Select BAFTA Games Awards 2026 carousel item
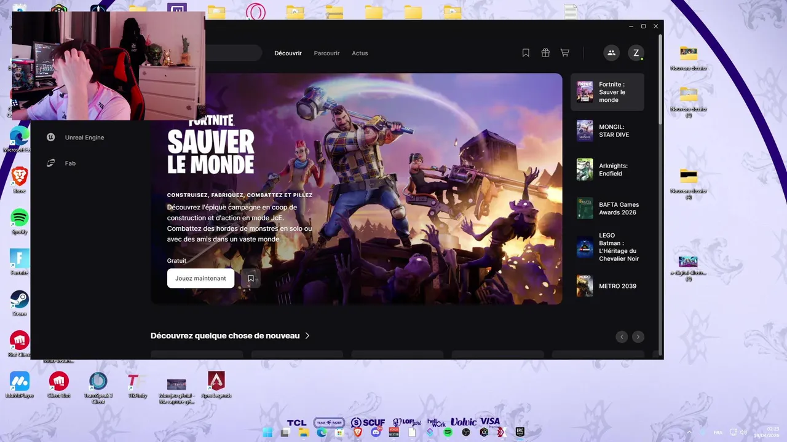Image resolution: width=787 pixels, height=442 pixels. 607,208
